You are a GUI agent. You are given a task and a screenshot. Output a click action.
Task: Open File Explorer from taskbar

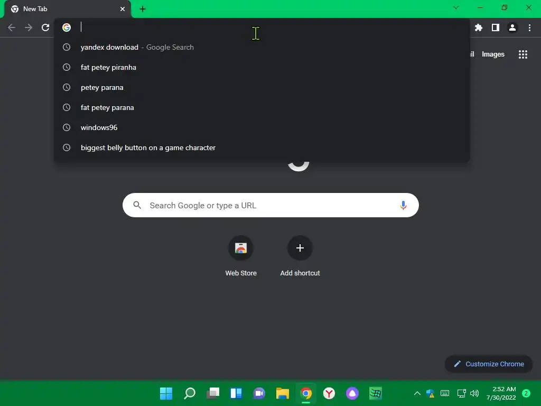pos(283,393)
